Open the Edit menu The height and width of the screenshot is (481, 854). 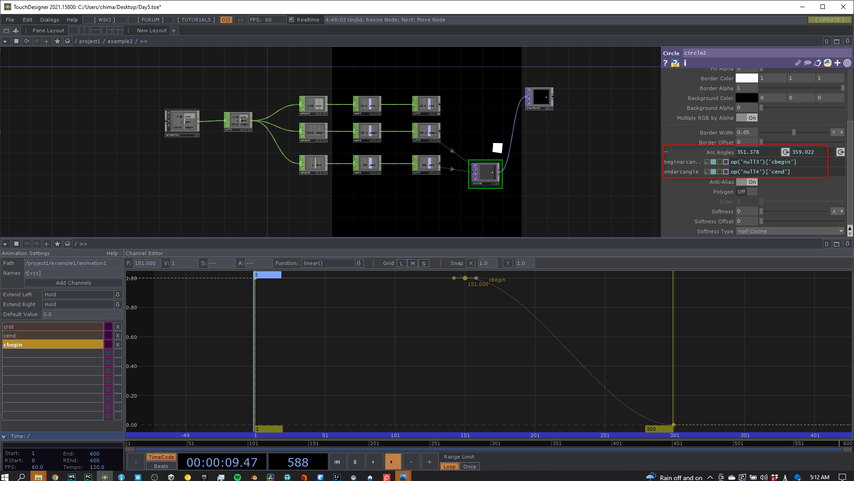point(27,20)
